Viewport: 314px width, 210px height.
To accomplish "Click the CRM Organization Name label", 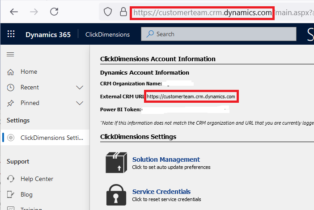I will 131,84.
